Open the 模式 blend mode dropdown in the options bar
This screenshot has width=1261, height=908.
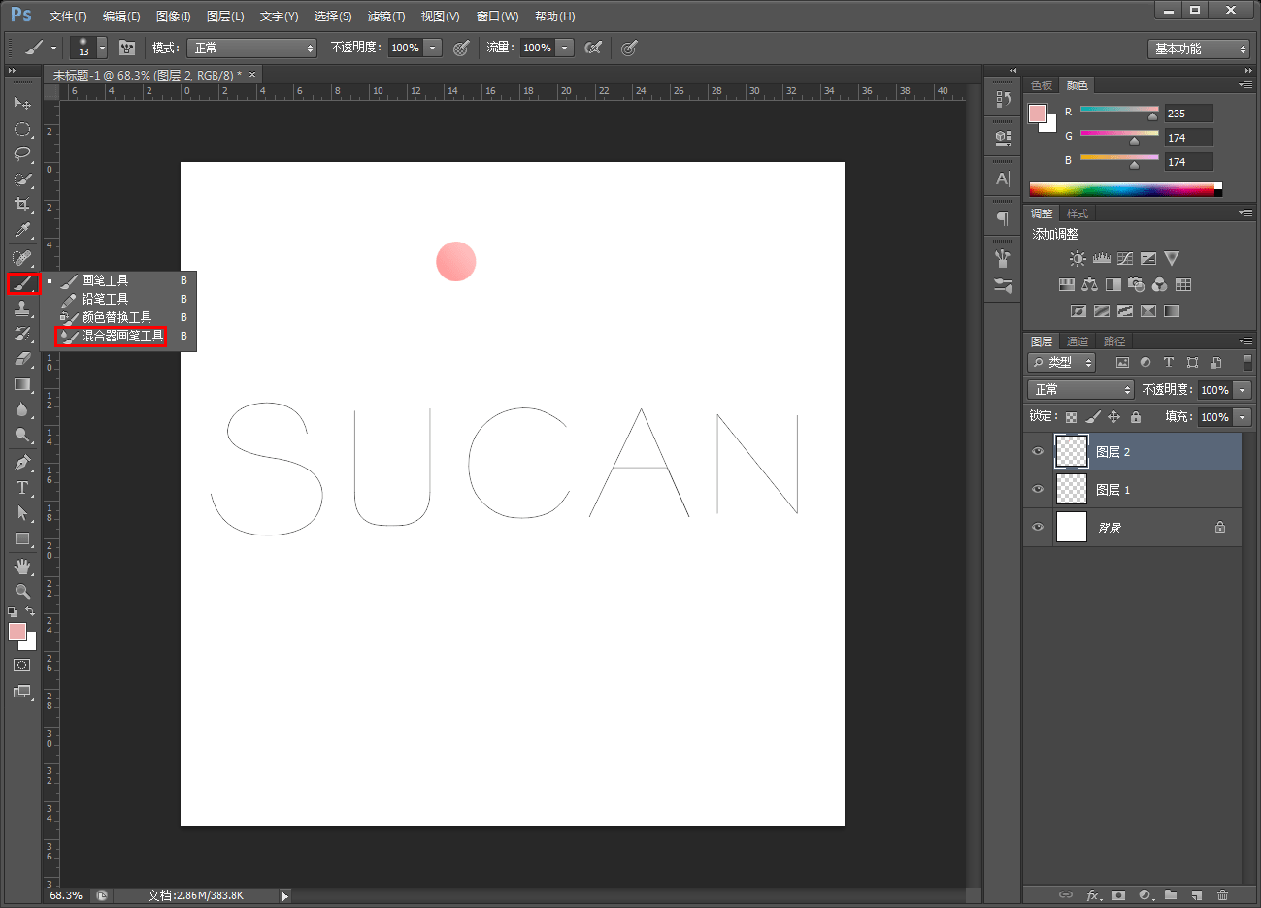(252, 48)
